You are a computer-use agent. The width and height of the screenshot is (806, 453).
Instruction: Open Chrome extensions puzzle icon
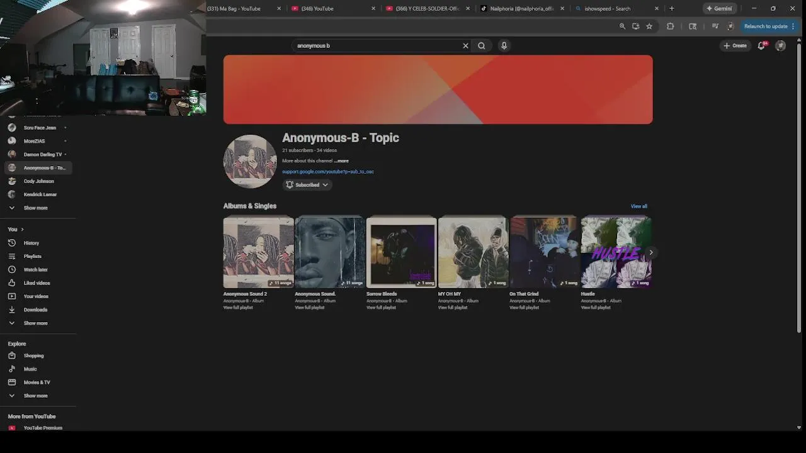pyautogui.click(x=670, y=26)
